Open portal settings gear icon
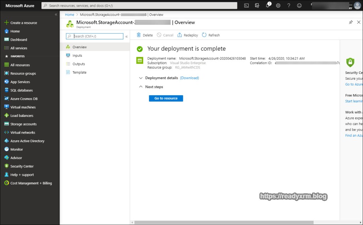 [x=278, y=6]
